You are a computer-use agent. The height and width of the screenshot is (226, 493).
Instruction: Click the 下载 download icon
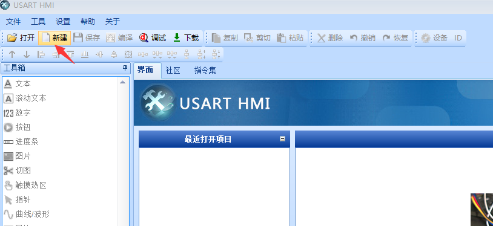click(177, 38)
